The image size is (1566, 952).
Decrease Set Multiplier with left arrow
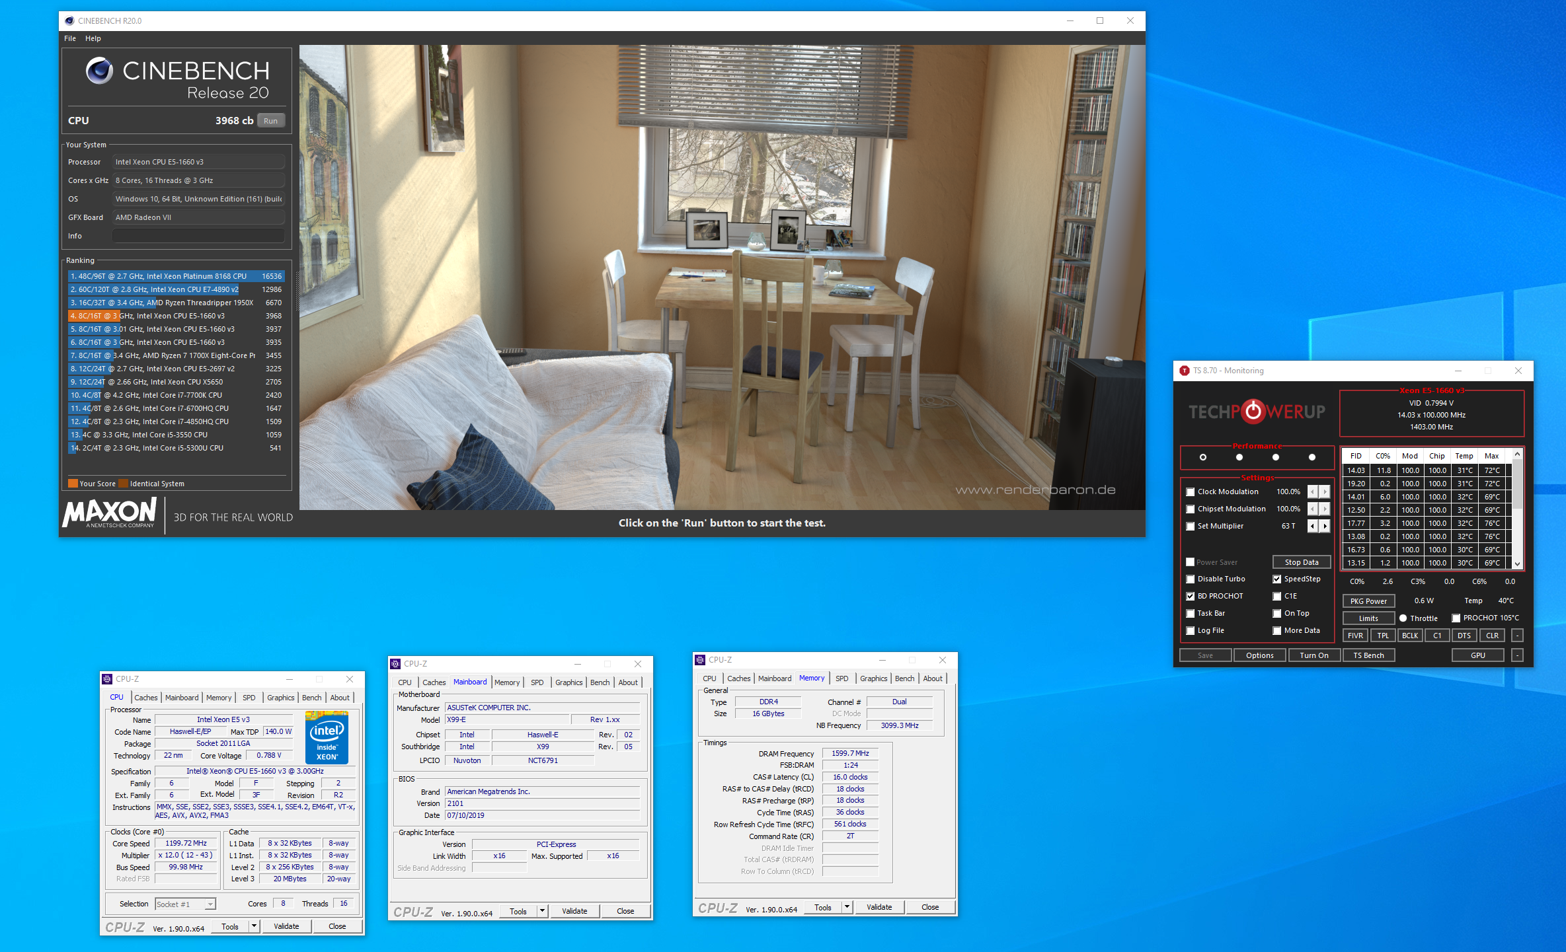pos(1313,526)
